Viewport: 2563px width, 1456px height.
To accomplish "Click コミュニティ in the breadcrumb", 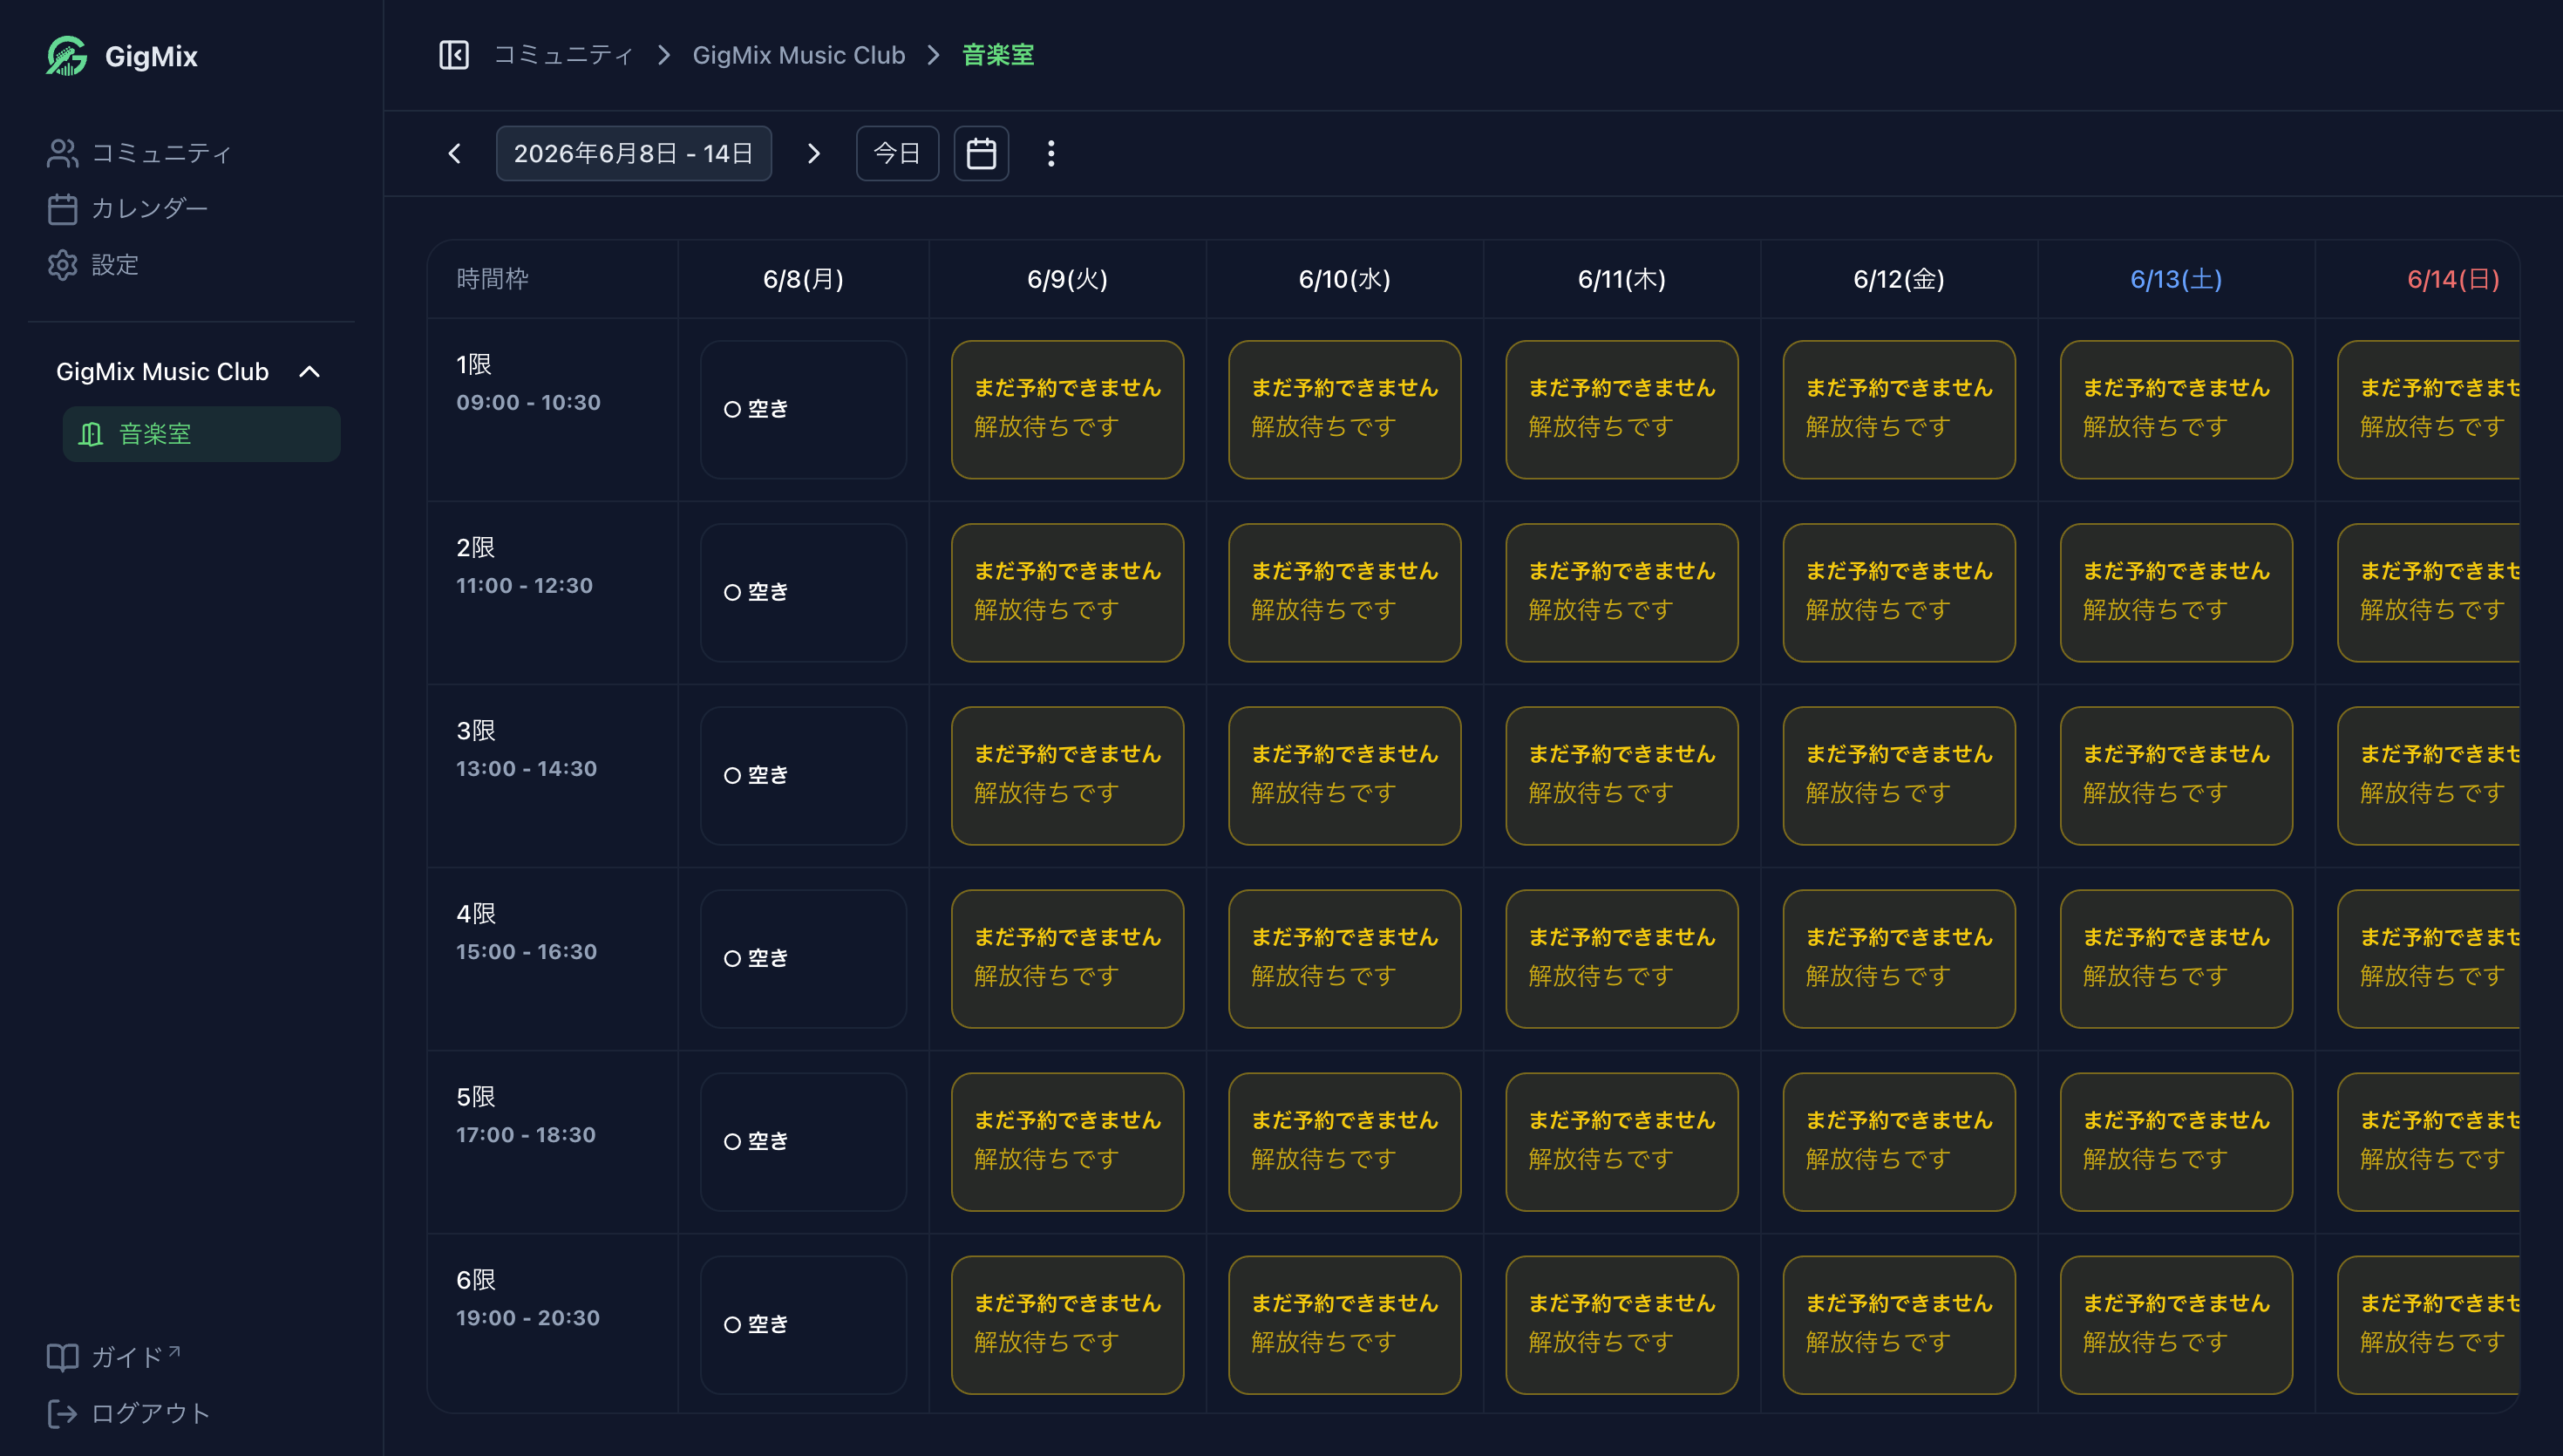I will pyautogui.click(x=564, y=55).
